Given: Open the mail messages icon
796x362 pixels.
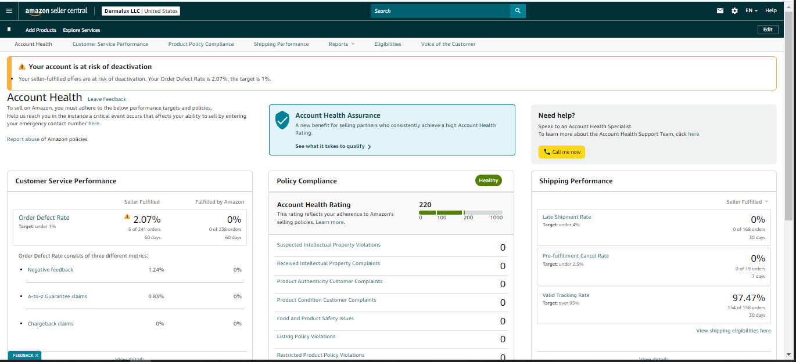Looking at the screenshot, I should pyautogui.click(x=720, y=11).
